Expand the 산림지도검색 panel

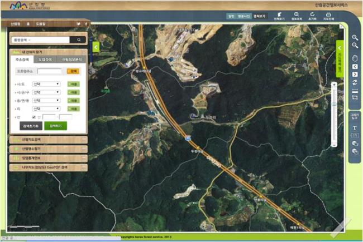[48, 140]
